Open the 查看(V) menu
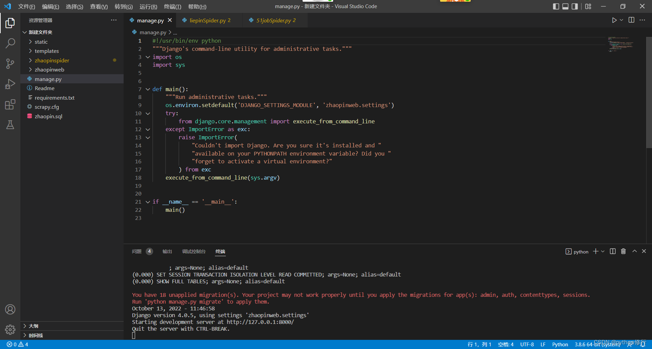 pyautogui.click(x=99, y=6)
